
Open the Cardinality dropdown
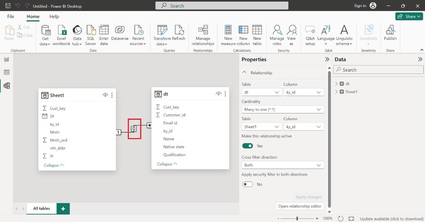(283, 110)
